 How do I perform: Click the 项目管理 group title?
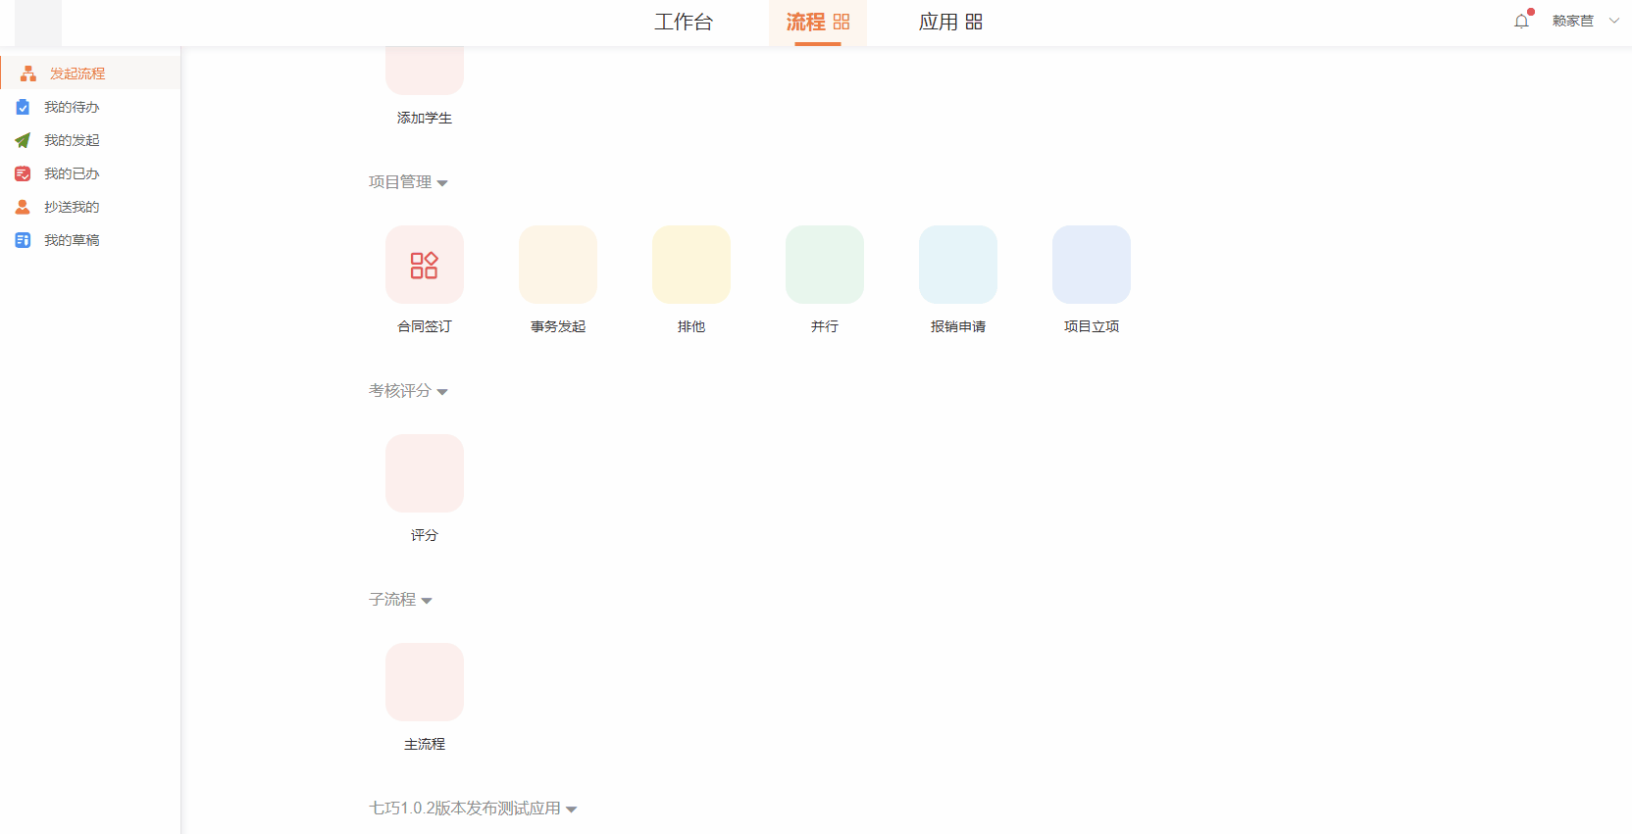(x=400, y=182)
